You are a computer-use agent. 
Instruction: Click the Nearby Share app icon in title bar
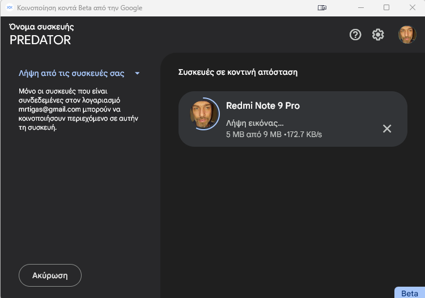[10, 7]
